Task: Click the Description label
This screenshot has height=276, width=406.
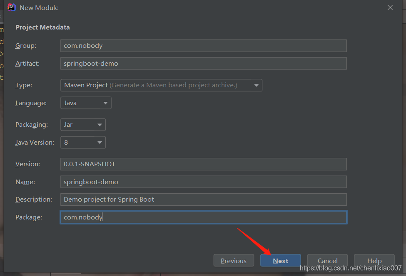Action: click(x=34, y=200)
